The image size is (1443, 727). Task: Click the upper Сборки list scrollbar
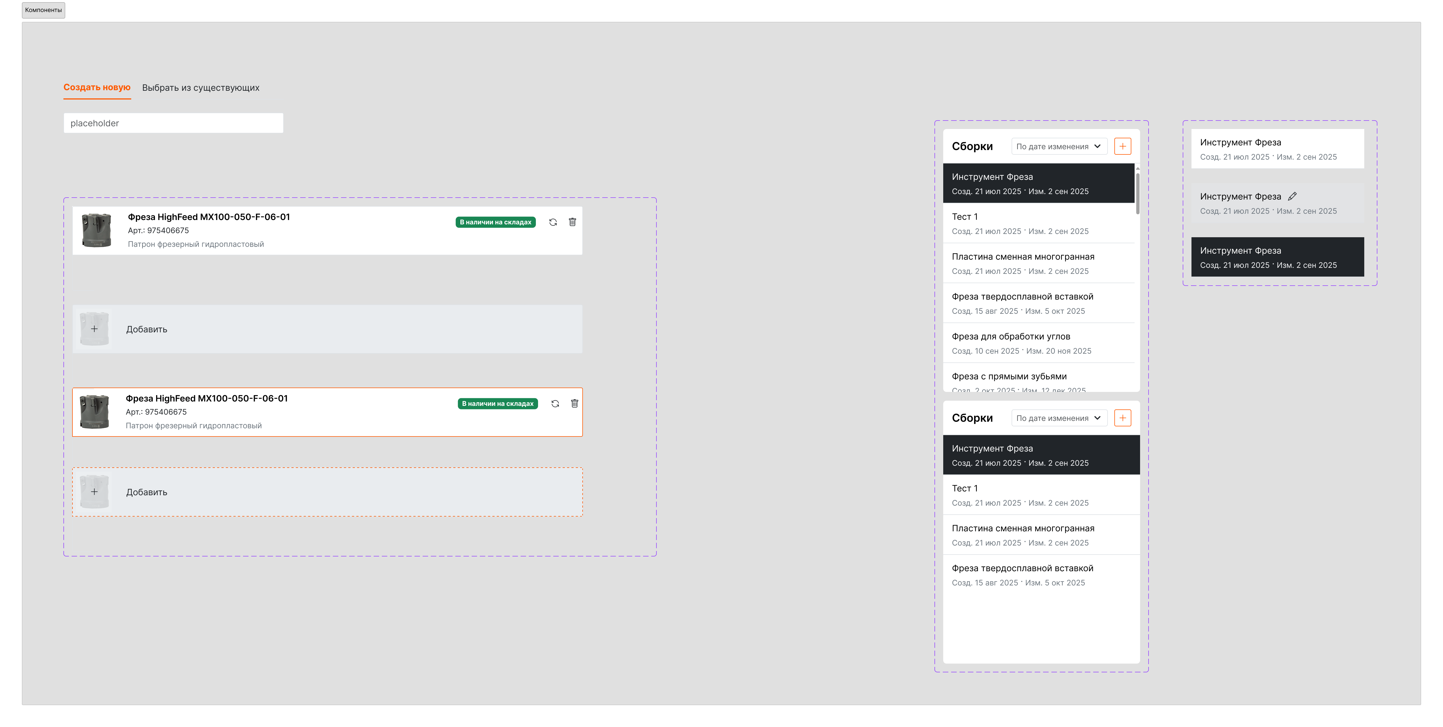pos(1138,193)
